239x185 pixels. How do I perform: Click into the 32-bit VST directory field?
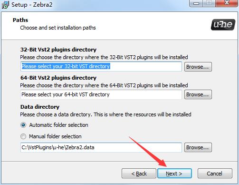(x=101, y=66)
